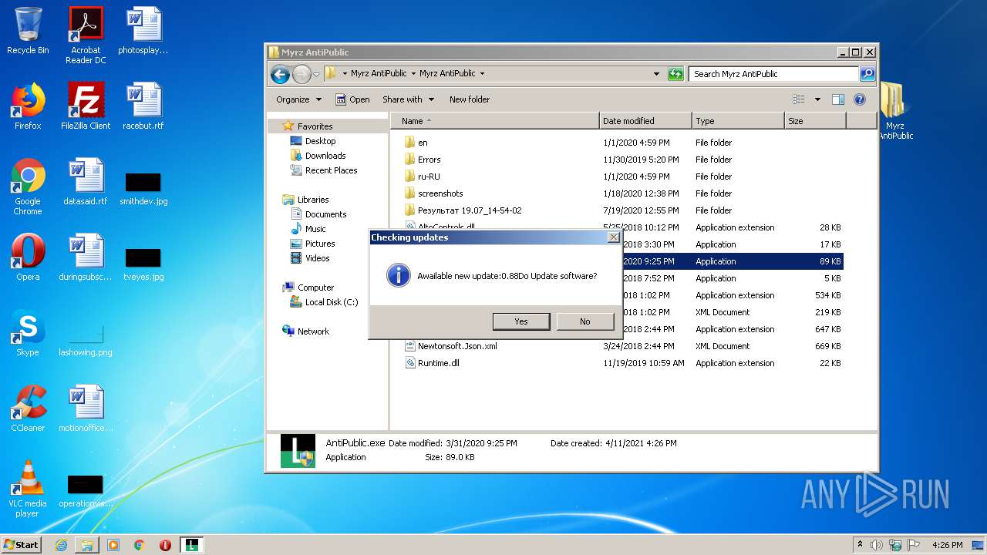Focus the Search Myrz AntiPublic field
This screenshot has width=987, height=555.
773,74
